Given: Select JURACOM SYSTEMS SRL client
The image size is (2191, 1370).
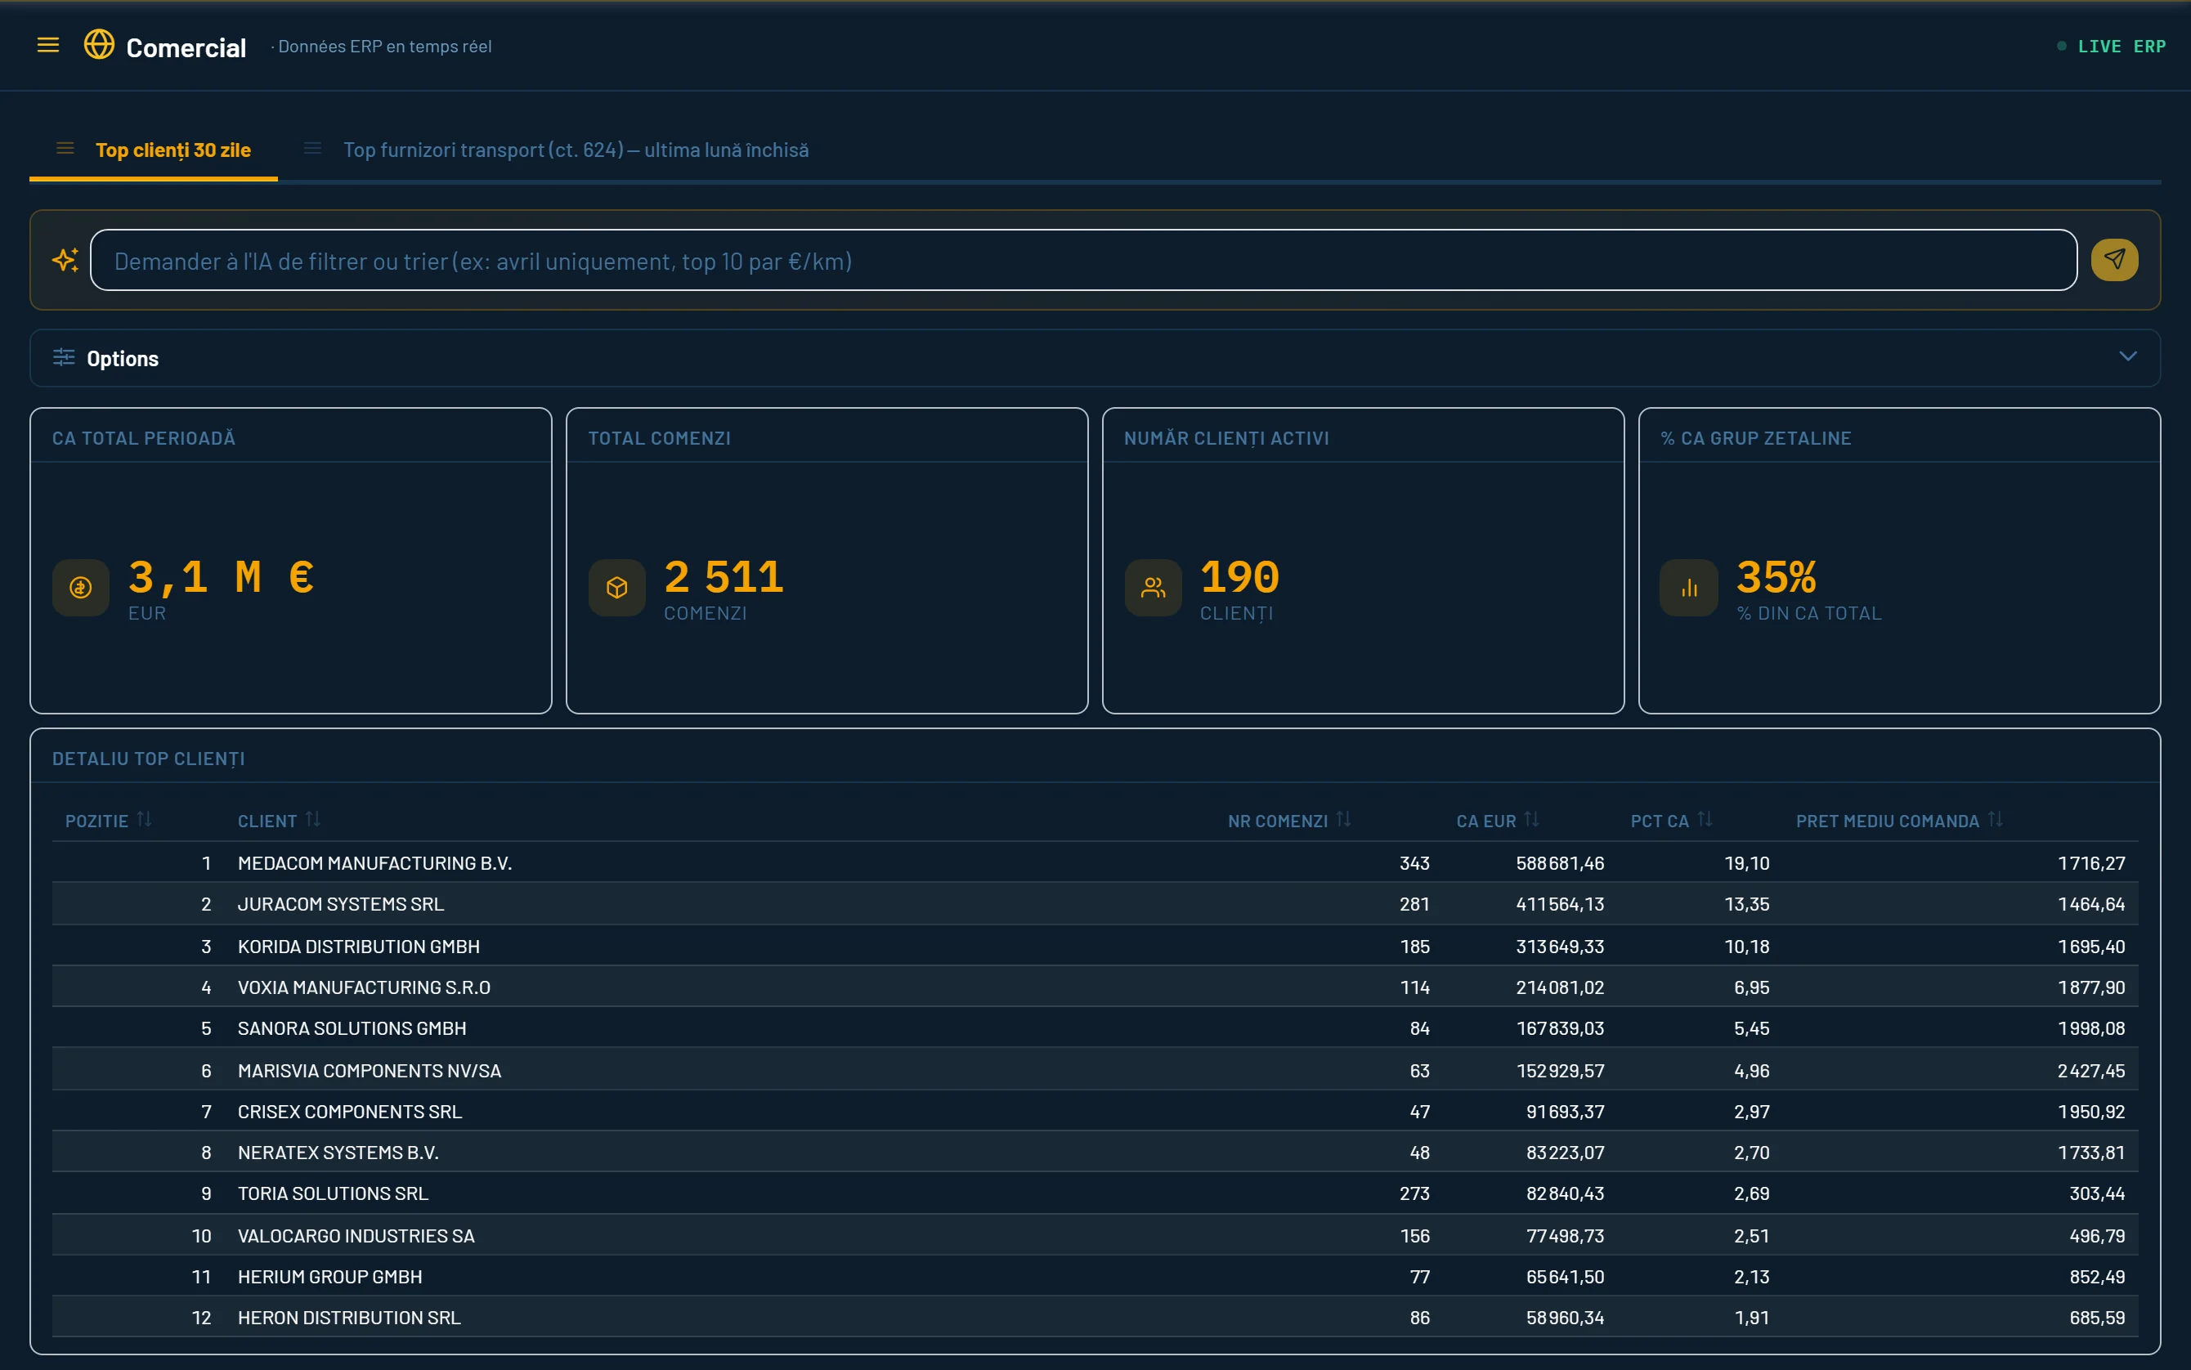Looking at the screenshot, I should point(341,904).
